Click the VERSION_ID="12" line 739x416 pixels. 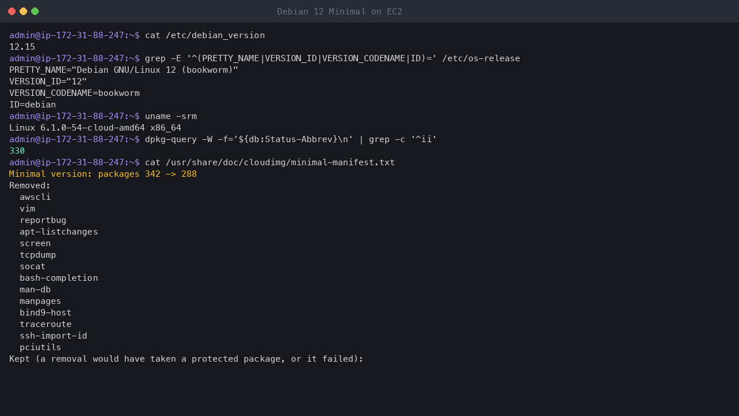coord(48,81)
